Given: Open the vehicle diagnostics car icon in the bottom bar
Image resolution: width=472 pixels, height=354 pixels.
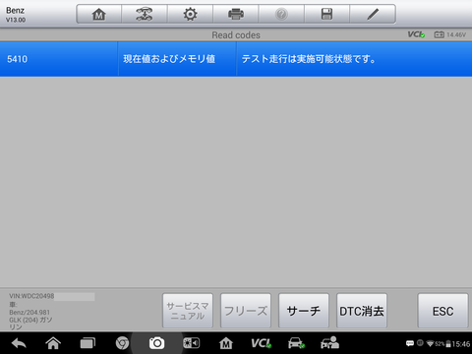Looking at the screenshot, I should coord(296,343).
